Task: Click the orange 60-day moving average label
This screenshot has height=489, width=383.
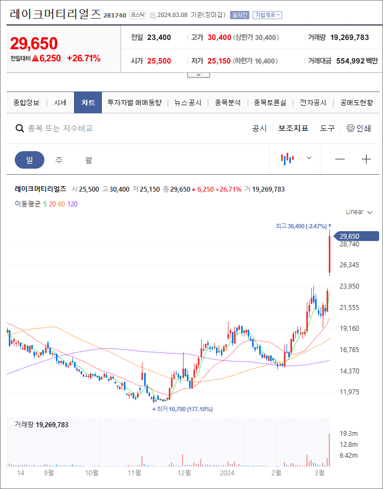Action: click(x=61, y=204)
